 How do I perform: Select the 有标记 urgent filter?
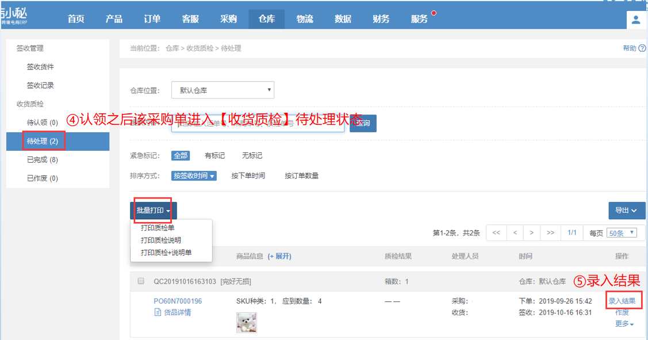pos(214,156)
